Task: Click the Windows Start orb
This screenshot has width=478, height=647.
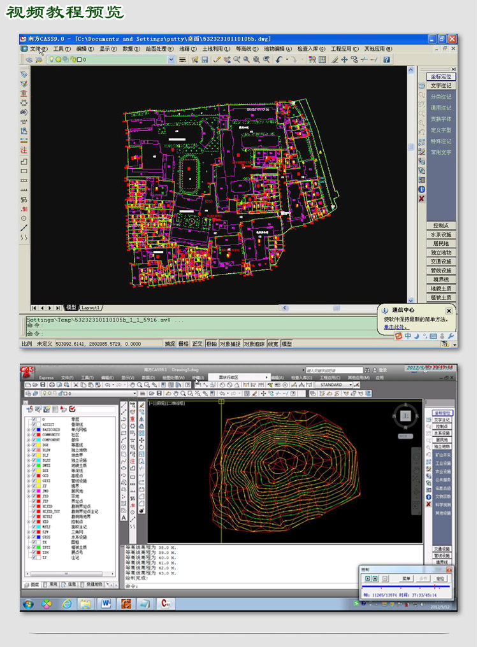Action: point(28,604)
